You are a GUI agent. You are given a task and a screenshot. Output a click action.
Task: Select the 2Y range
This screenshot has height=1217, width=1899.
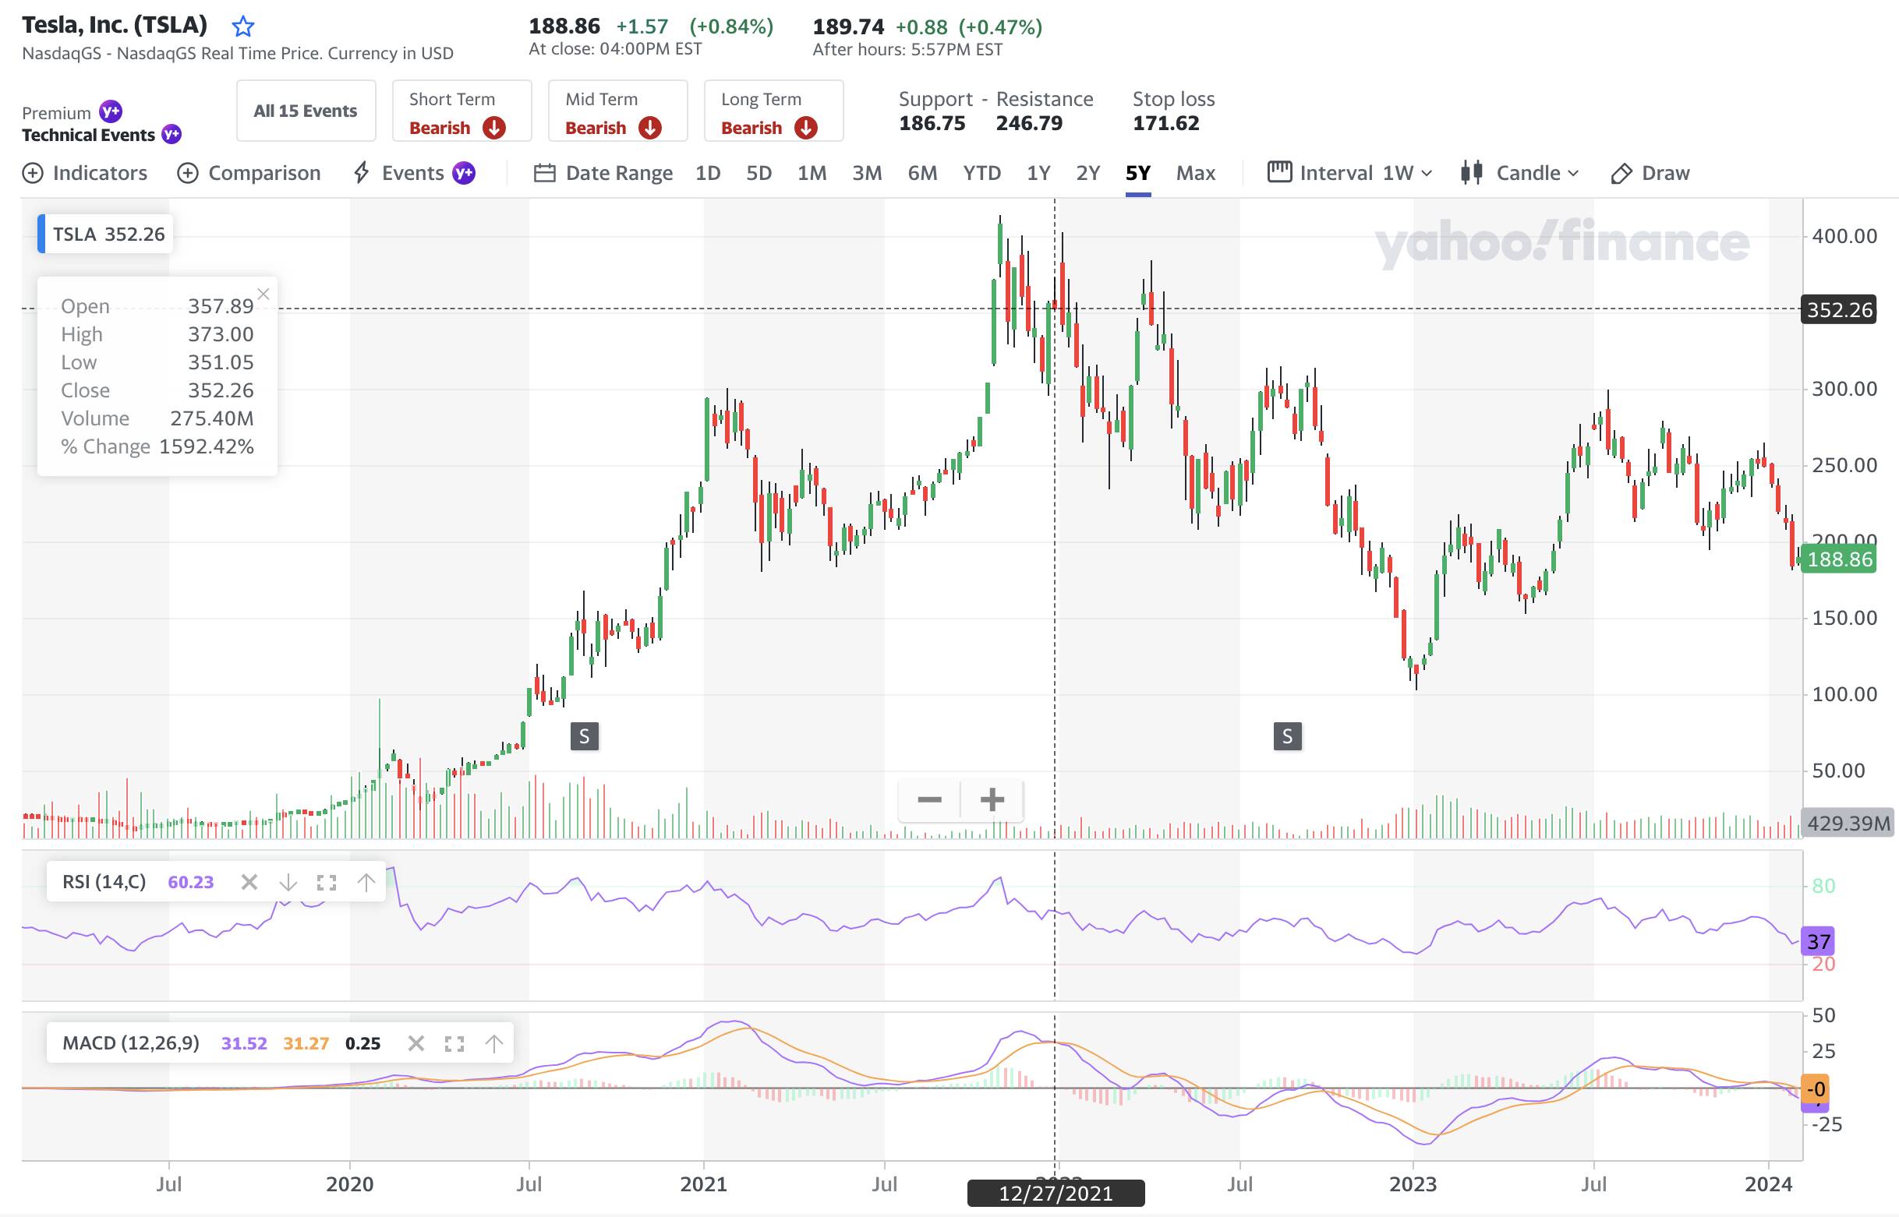point(1088,173)
